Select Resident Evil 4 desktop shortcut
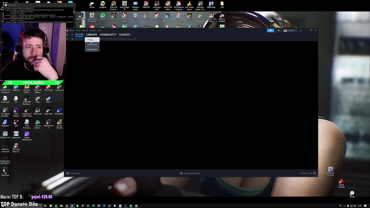Viewport: 370px width, 208px height. [49, 125]
